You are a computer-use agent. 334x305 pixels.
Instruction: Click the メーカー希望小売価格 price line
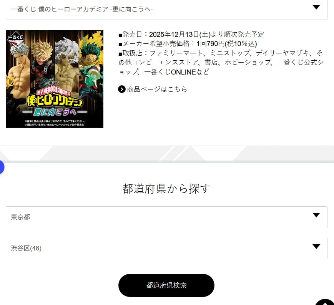point(188,44)
